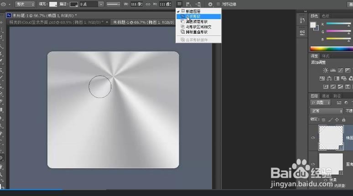
Task: Add an Exposure adjustment
Action: [348, 70]
